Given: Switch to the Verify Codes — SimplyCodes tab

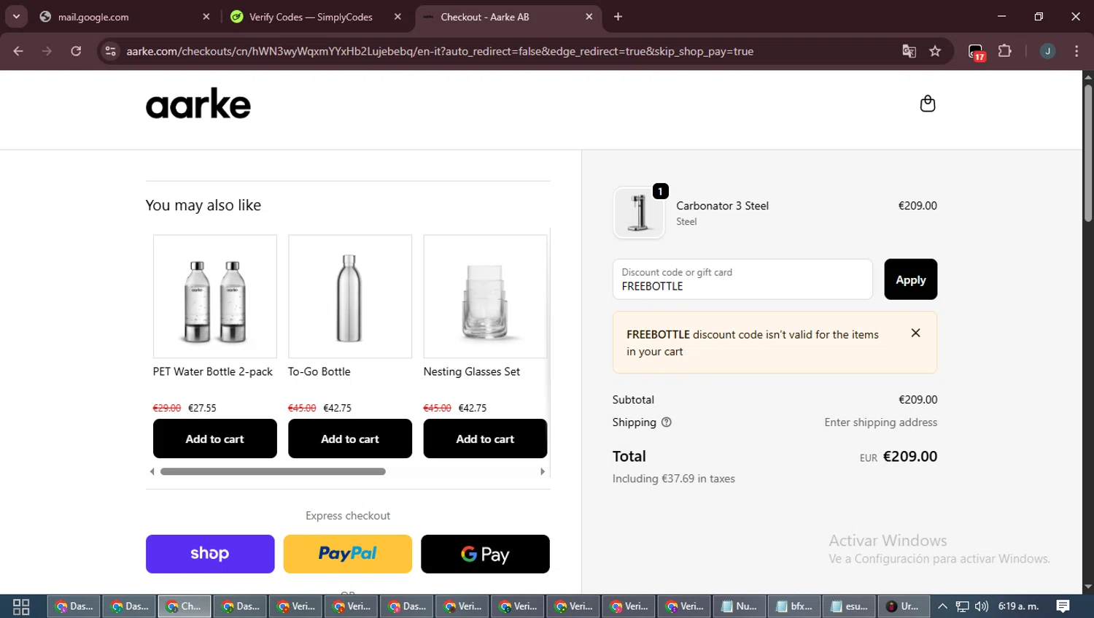Looking at the screenshot, I should (315, 17).
